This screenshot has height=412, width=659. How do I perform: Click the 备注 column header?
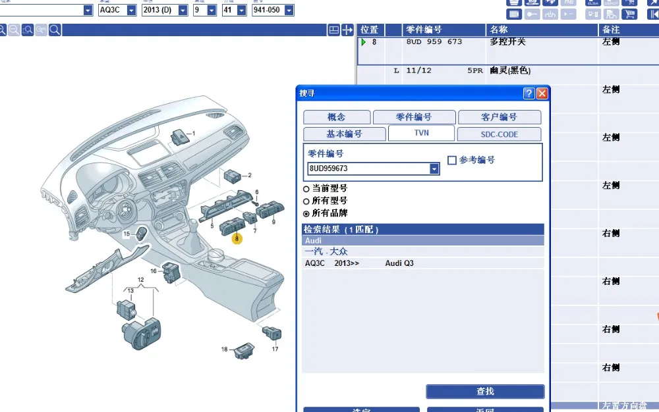628,30
